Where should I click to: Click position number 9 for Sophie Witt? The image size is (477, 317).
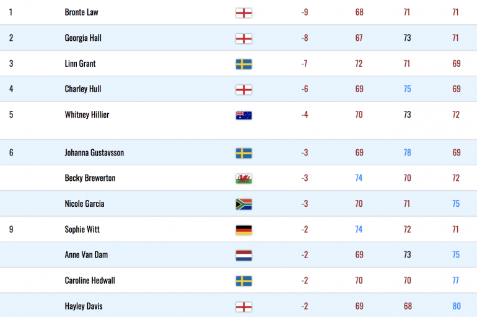pos(11,229)
